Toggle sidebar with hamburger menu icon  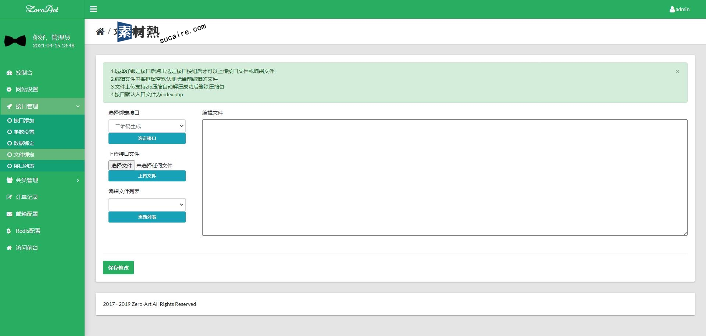(93, 9)
